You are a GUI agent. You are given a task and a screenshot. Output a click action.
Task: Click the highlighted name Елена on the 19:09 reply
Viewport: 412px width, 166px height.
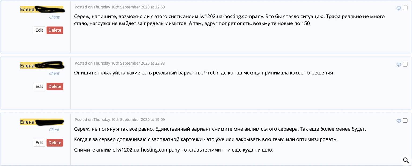27,122
